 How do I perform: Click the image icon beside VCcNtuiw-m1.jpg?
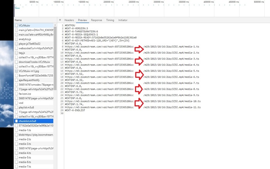[x=16, y=71]
